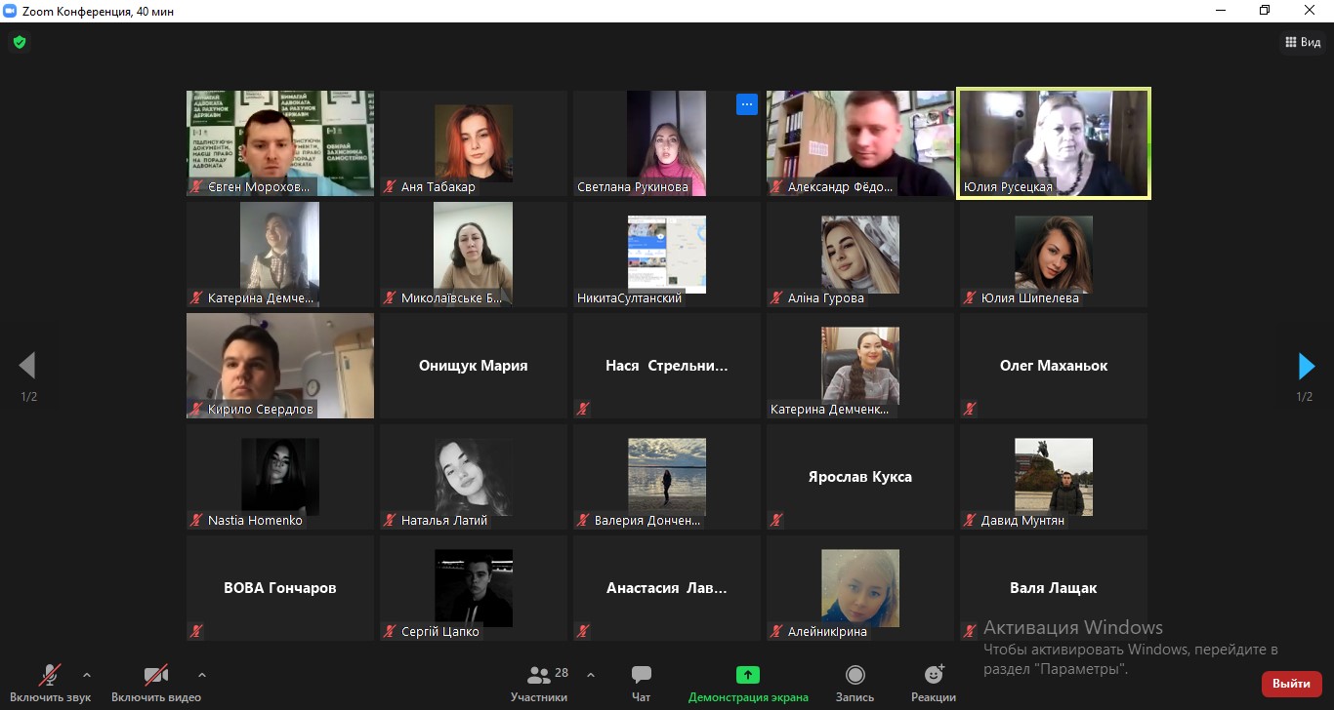Open the Вид layout menu

[1302, 42]
